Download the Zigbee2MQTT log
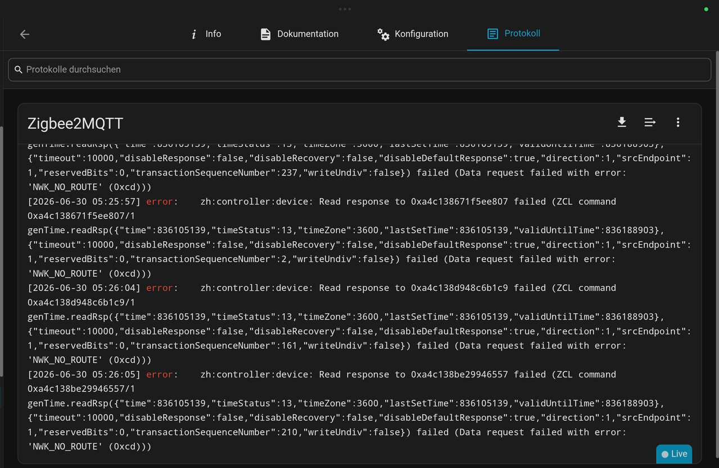 [622, 122]
